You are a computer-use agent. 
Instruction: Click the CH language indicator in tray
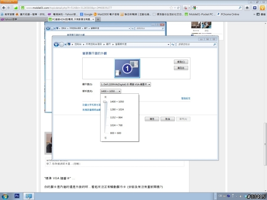click(x=220, y=196)
